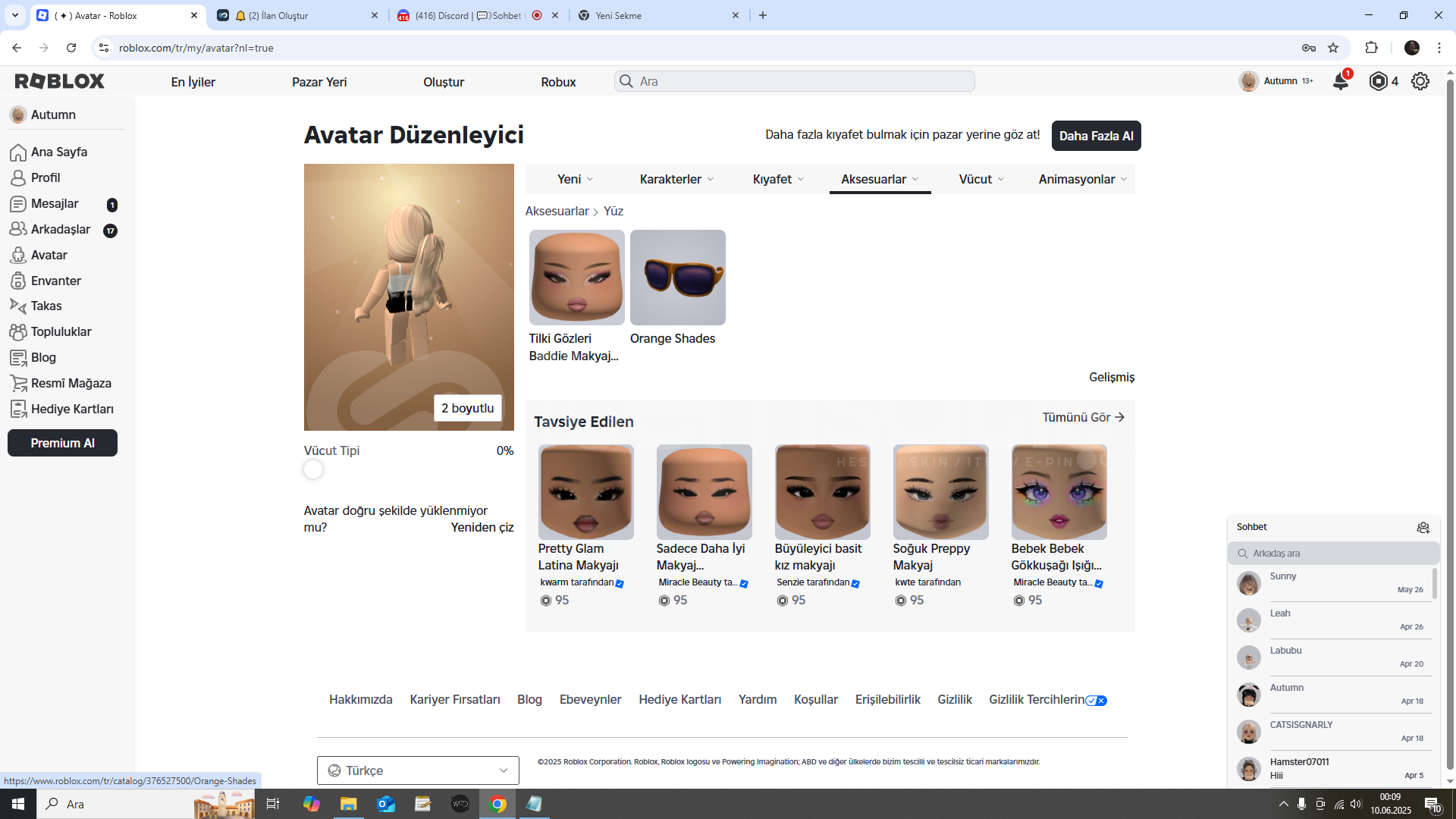Toggle Gizlilik Tercihlerin privacy switch icon
The height and width of the screenshot is (819, 1456).
[x=1097, y=701]
